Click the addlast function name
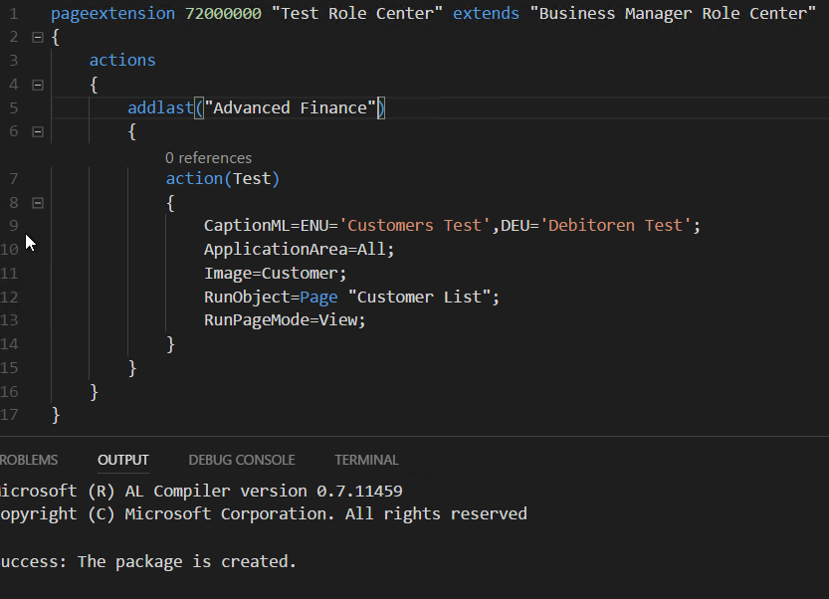This screenshot has height=599, width=829. tap(160, 107)
